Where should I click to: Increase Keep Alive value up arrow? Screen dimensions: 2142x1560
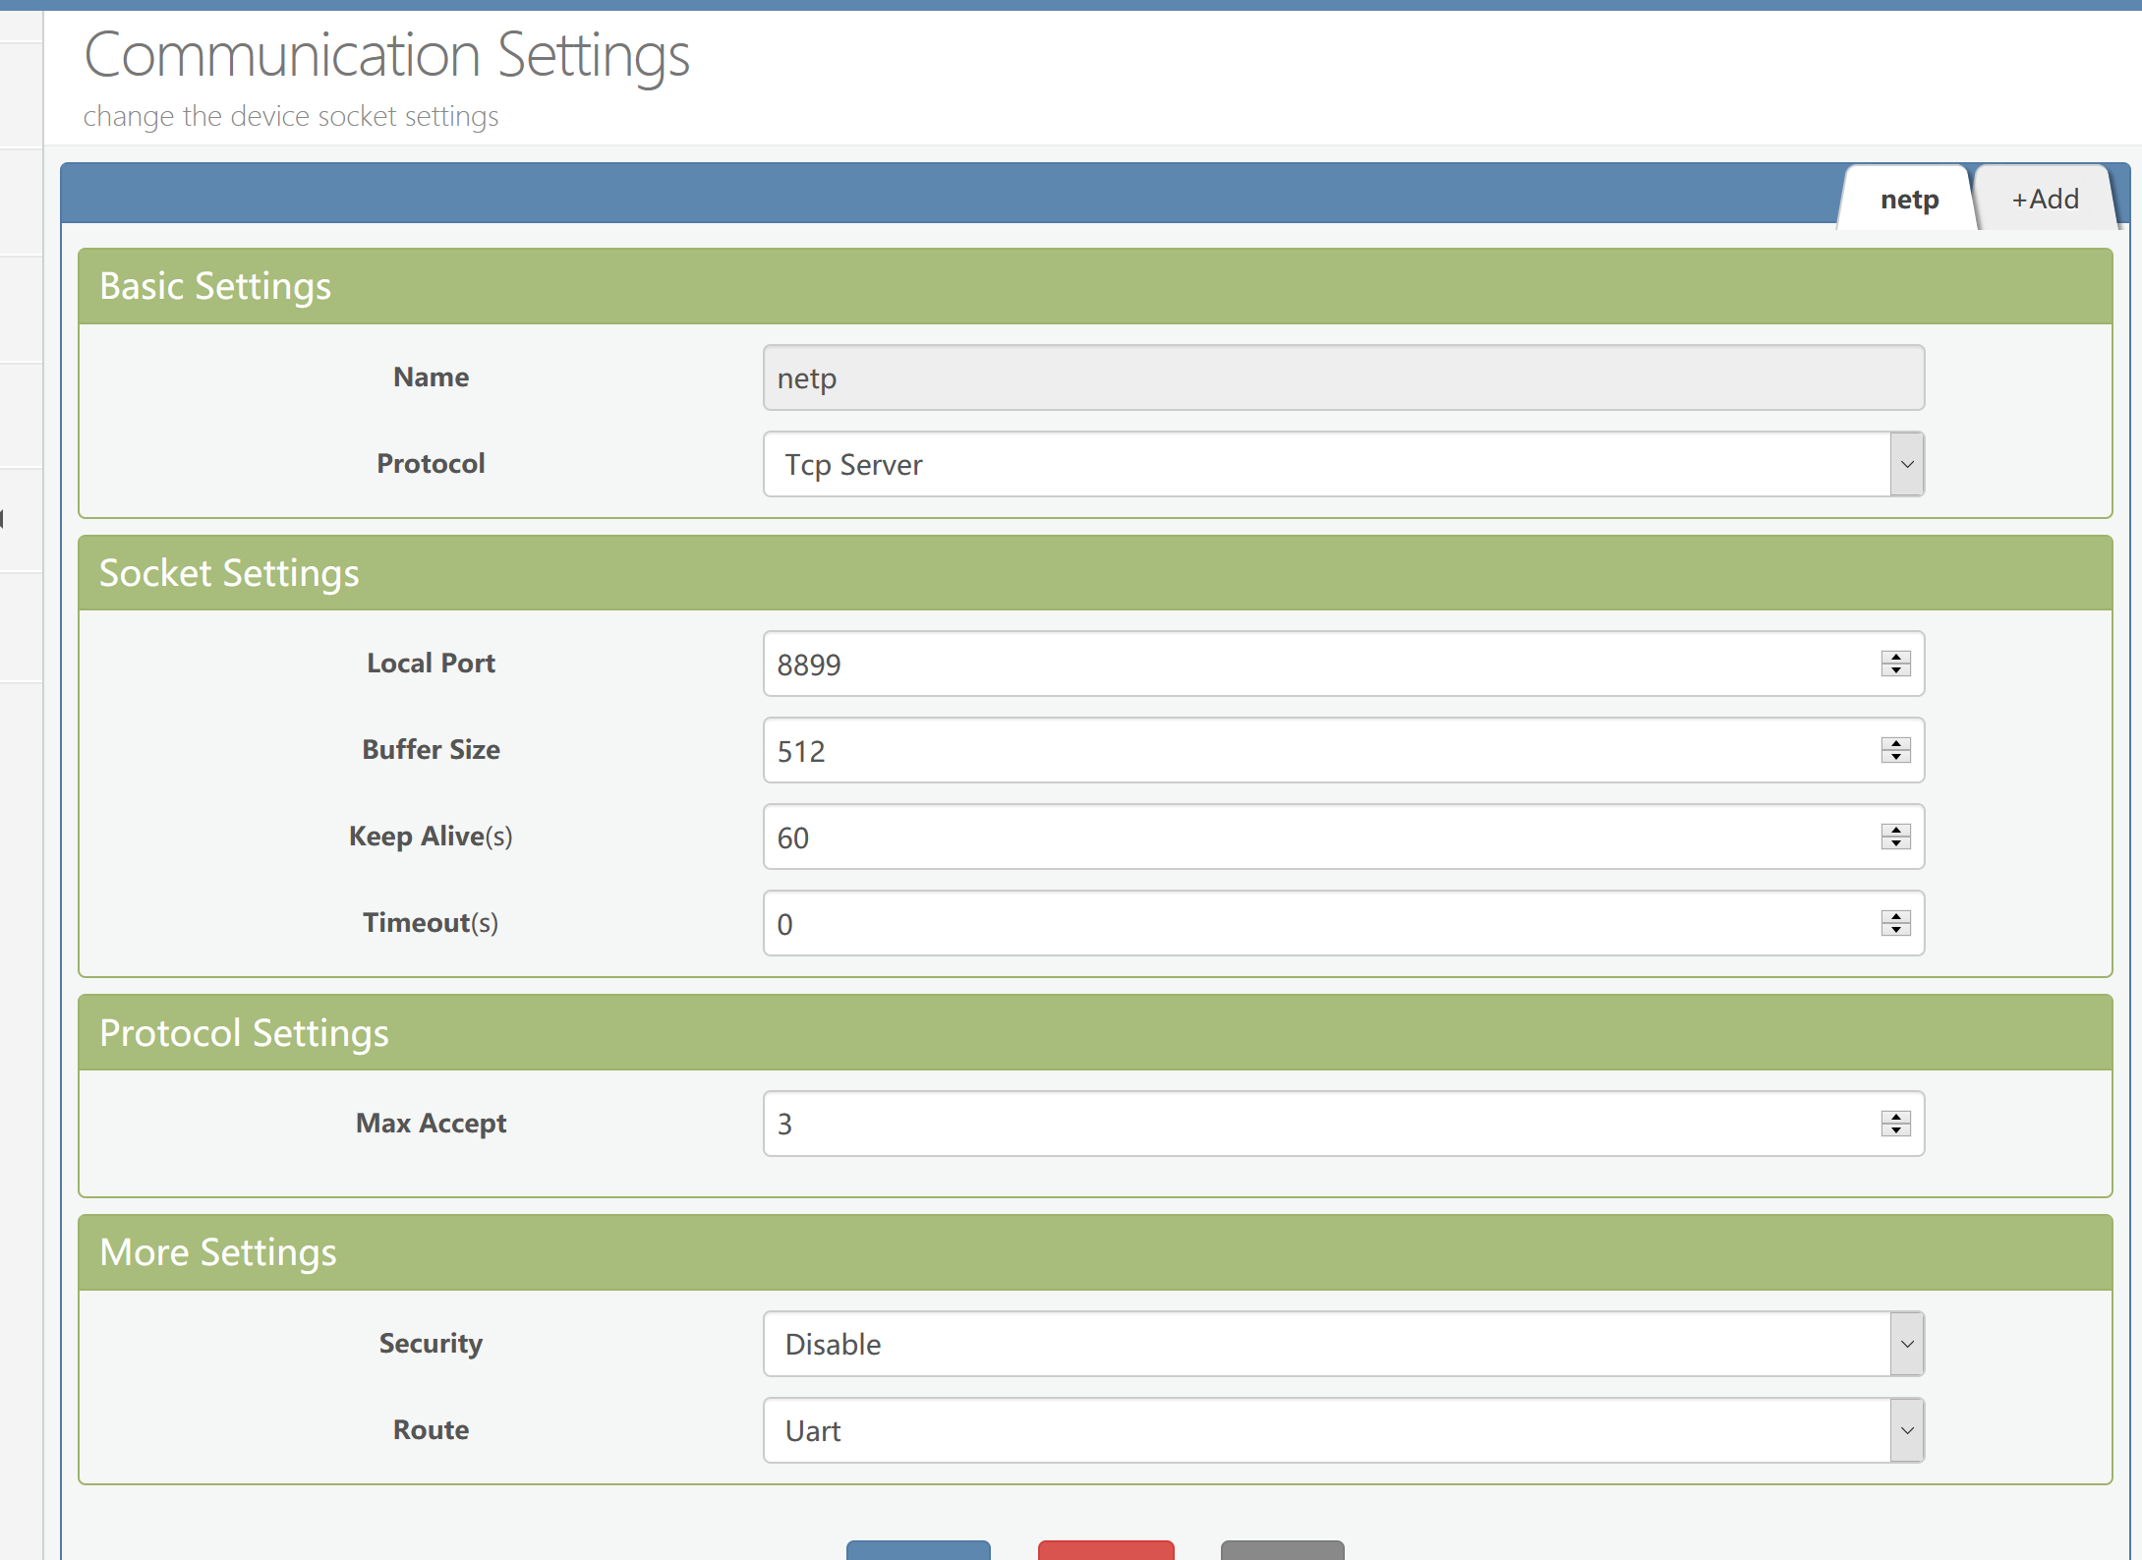[1895, 830]
